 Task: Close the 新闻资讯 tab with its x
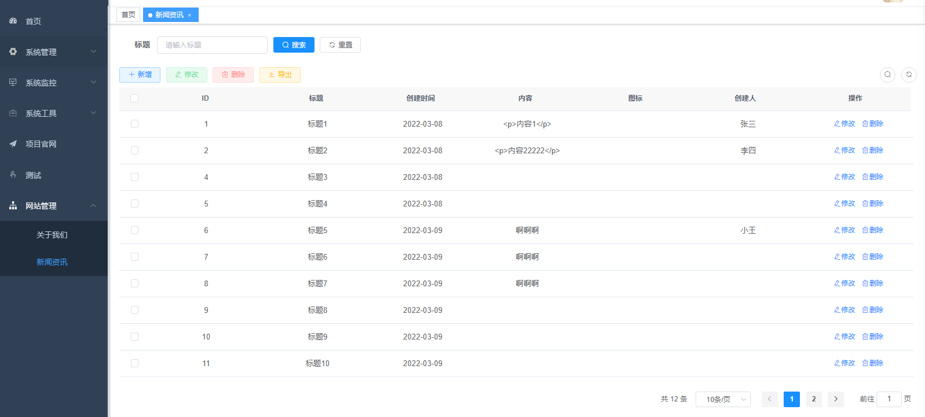(189, 15)
